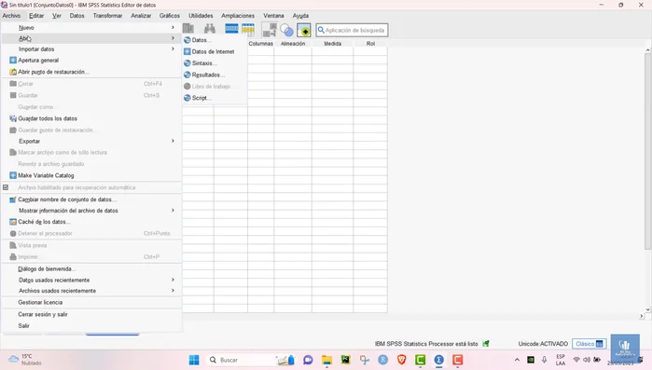Image resolution: width=652 pixels, height=370 pixels.
Task: Open the Editar menu
Action: coord(36,15)
